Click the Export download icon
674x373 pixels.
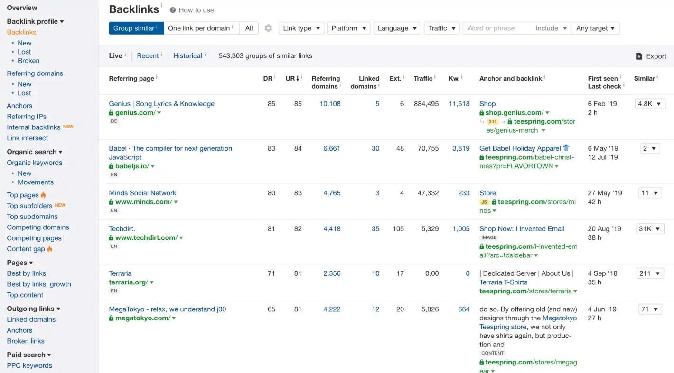(639, 56)
